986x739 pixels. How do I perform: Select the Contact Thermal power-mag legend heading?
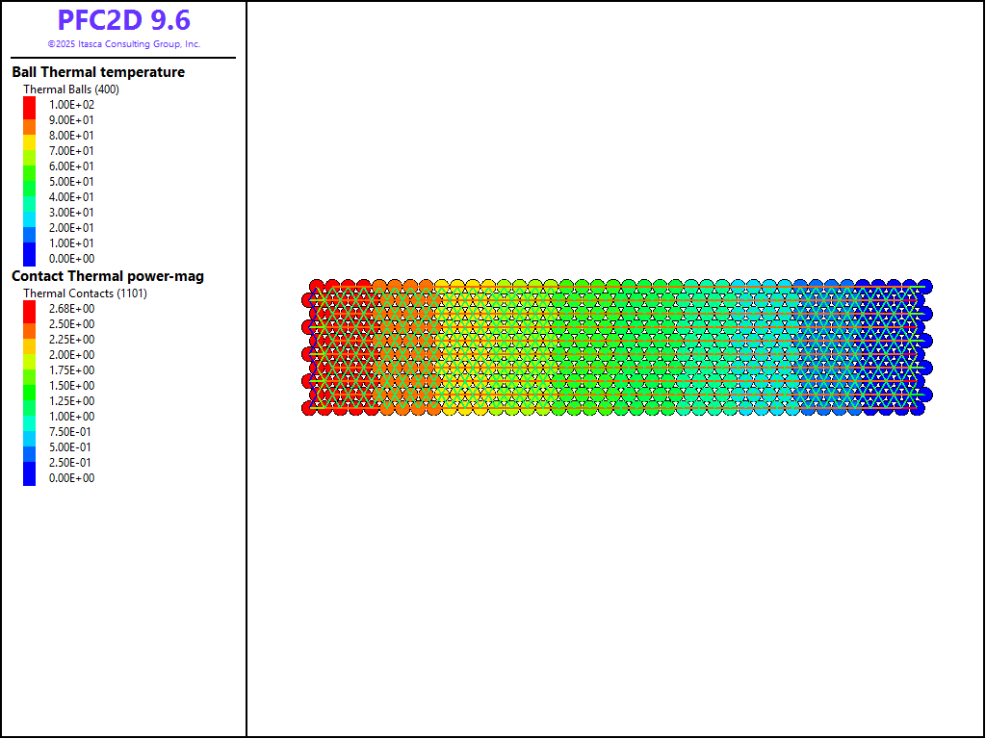(108, 276)
